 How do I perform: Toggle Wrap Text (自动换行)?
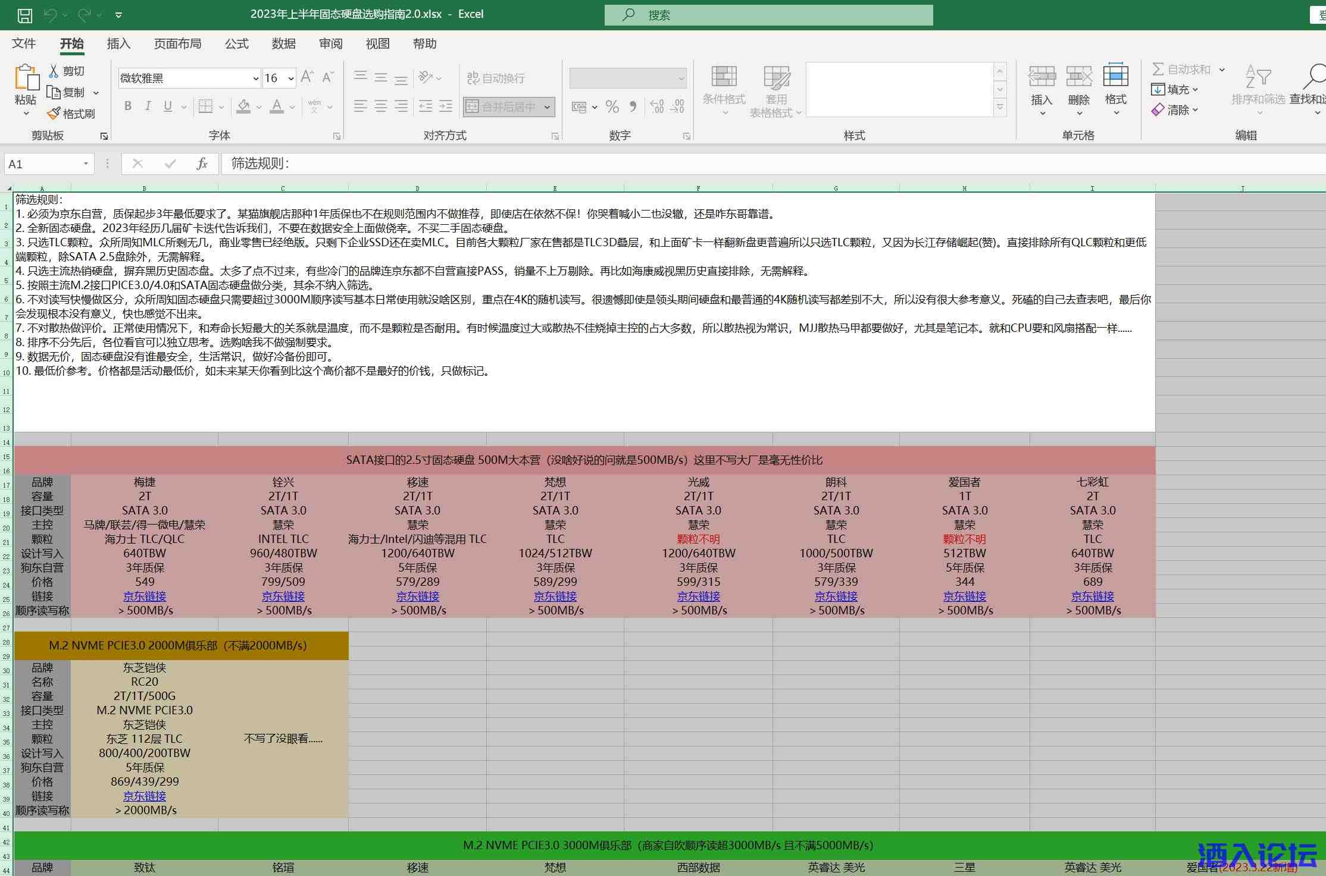coord(496,78)
